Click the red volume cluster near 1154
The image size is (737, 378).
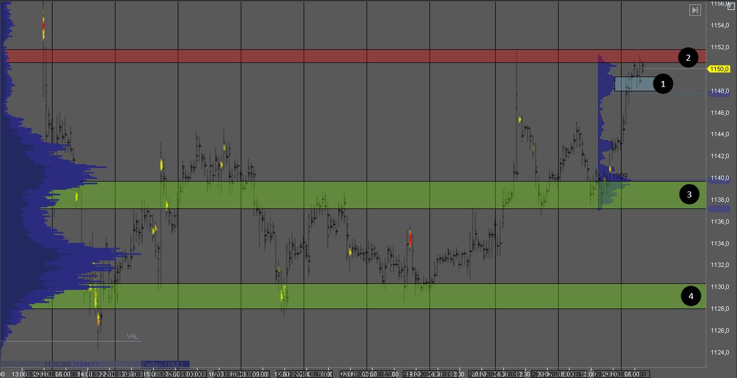pyautogui.click(x=44, y=25)
